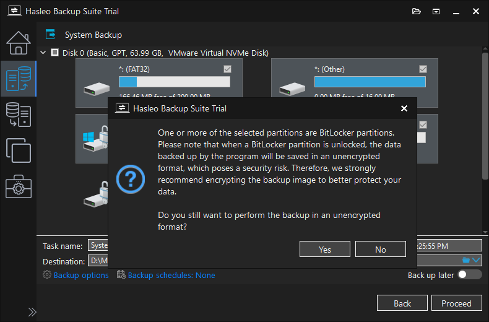Click the Backup options gear icon
Viewport: 489px width, 322px height.
pos(47,274)
